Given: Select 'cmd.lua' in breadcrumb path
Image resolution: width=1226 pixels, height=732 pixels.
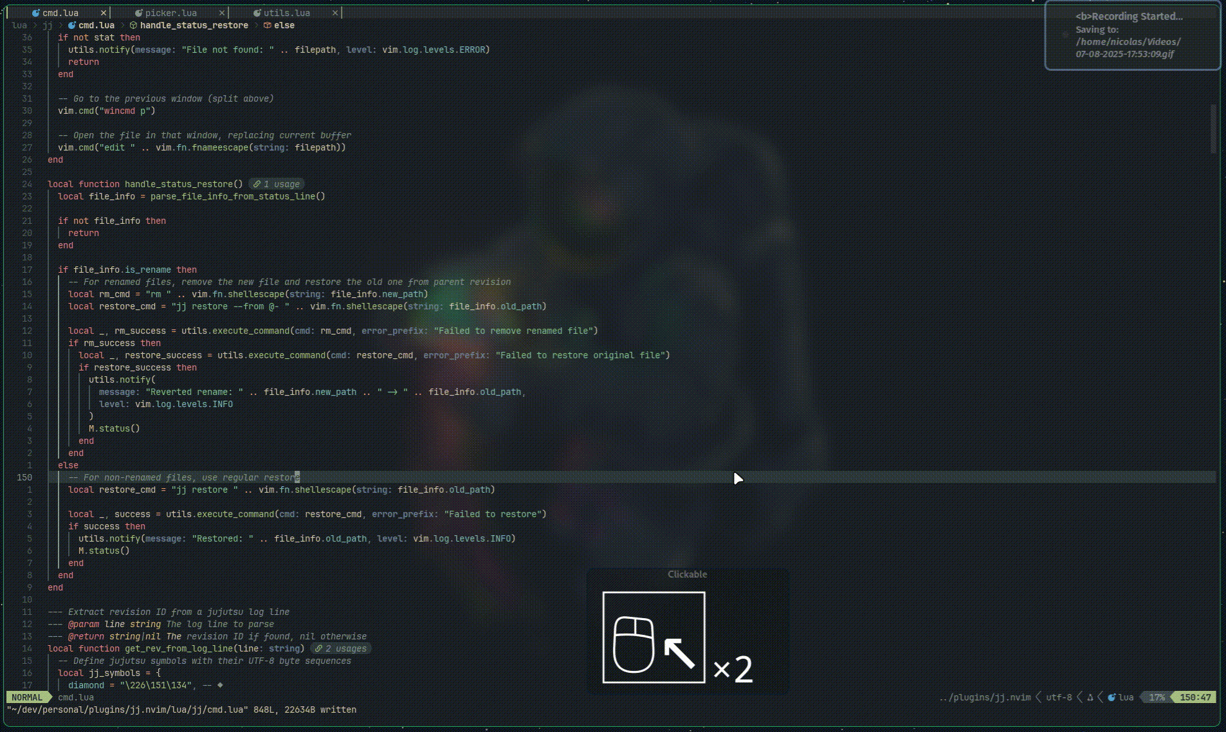Looking at the screenshot, I should coord(96,25).
